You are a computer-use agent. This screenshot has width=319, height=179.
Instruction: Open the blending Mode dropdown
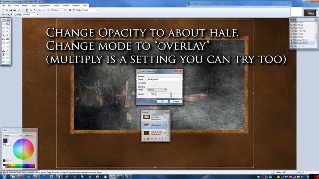[x=158, y=90]
